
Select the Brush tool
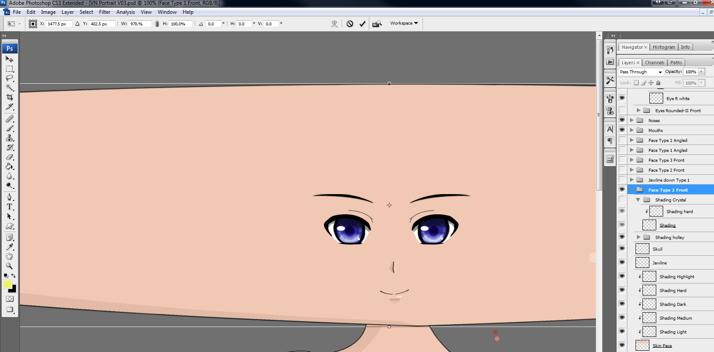[x=9, y=128]
